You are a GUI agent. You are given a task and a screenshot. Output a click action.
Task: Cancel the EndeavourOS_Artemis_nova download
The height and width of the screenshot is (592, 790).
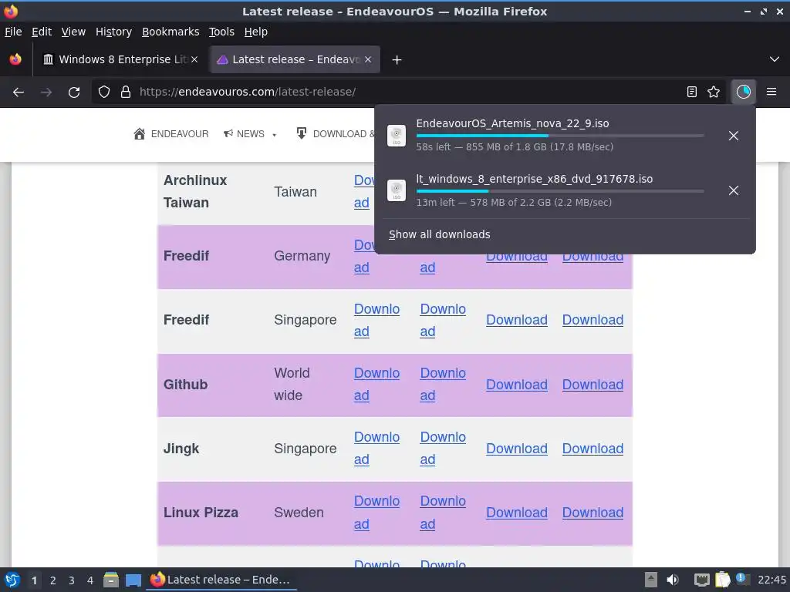(x=734, y=136)
